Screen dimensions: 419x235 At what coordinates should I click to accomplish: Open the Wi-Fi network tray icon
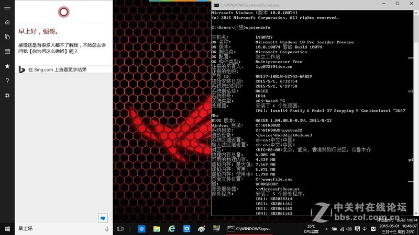tap(342, 229)
